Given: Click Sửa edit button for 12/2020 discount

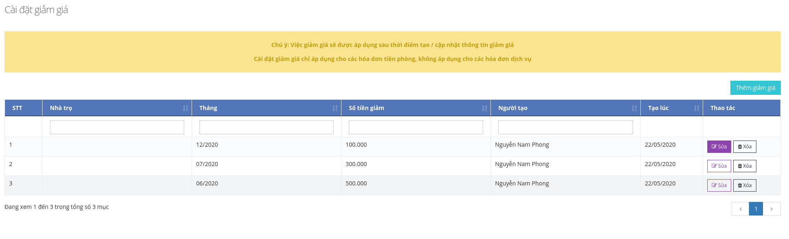Looking at the screenshot, I should tap(719, 147).
